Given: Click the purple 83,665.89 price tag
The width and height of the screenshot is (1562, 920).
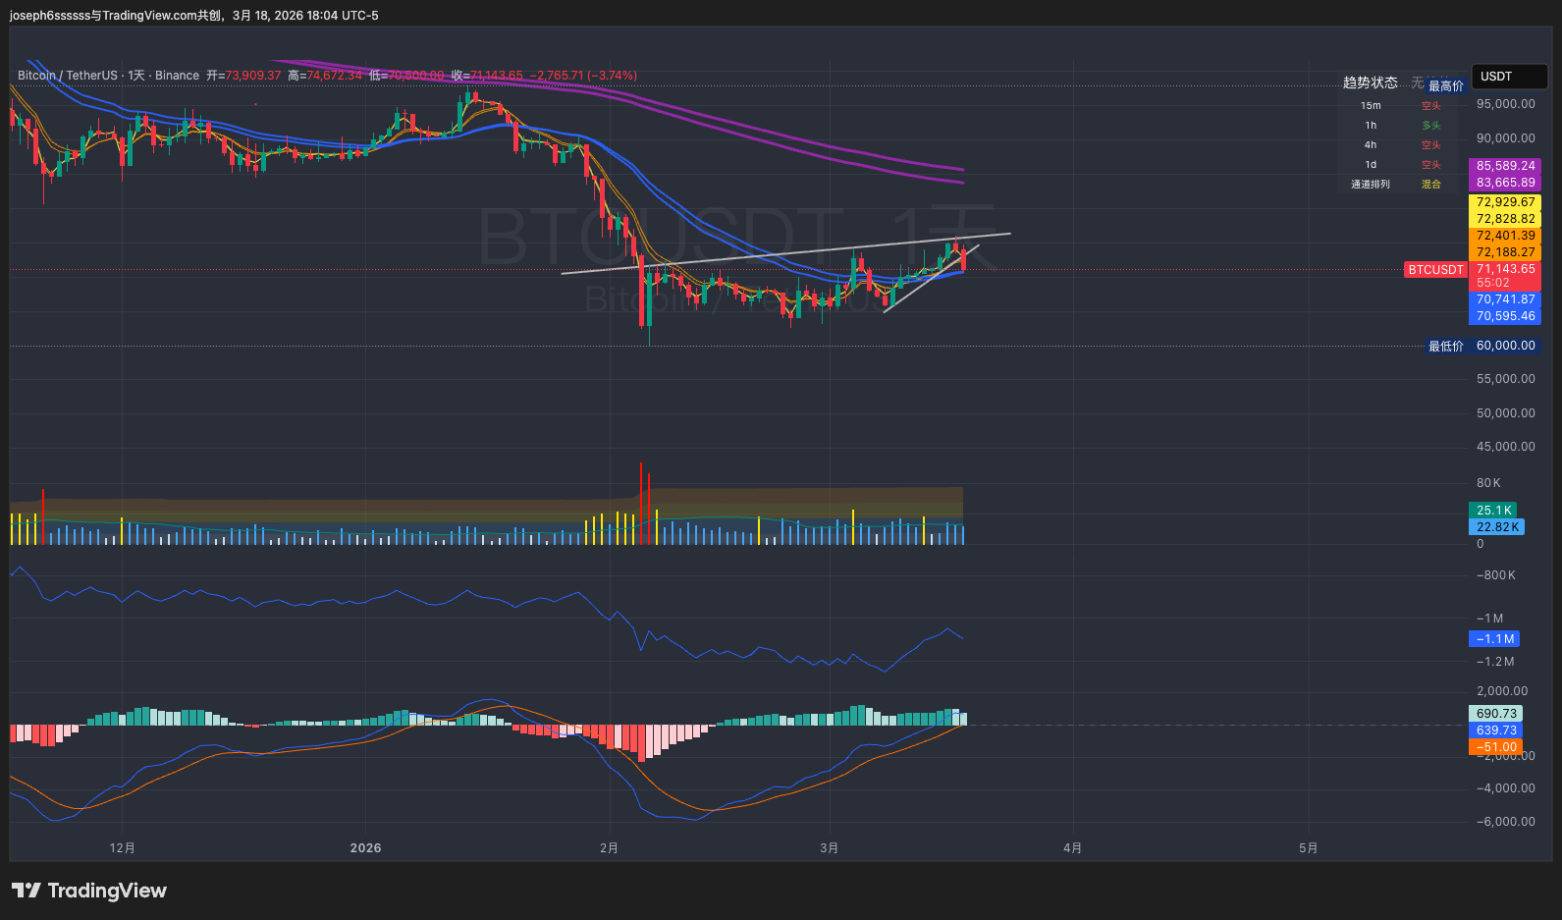Looking at the screenshot, I should pos(1505,183).
